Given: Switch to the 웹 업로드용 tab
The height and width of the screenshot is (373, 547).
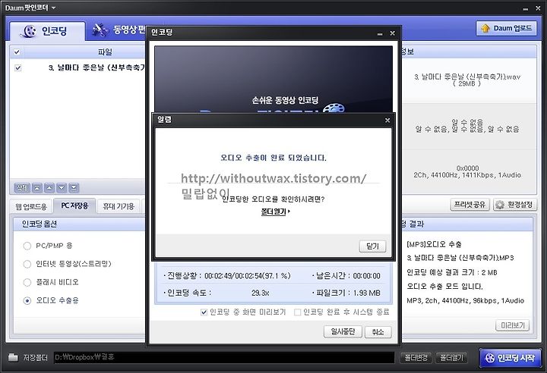Looking at the screenshot, I should pyautogui.click(x=31, y=206).
